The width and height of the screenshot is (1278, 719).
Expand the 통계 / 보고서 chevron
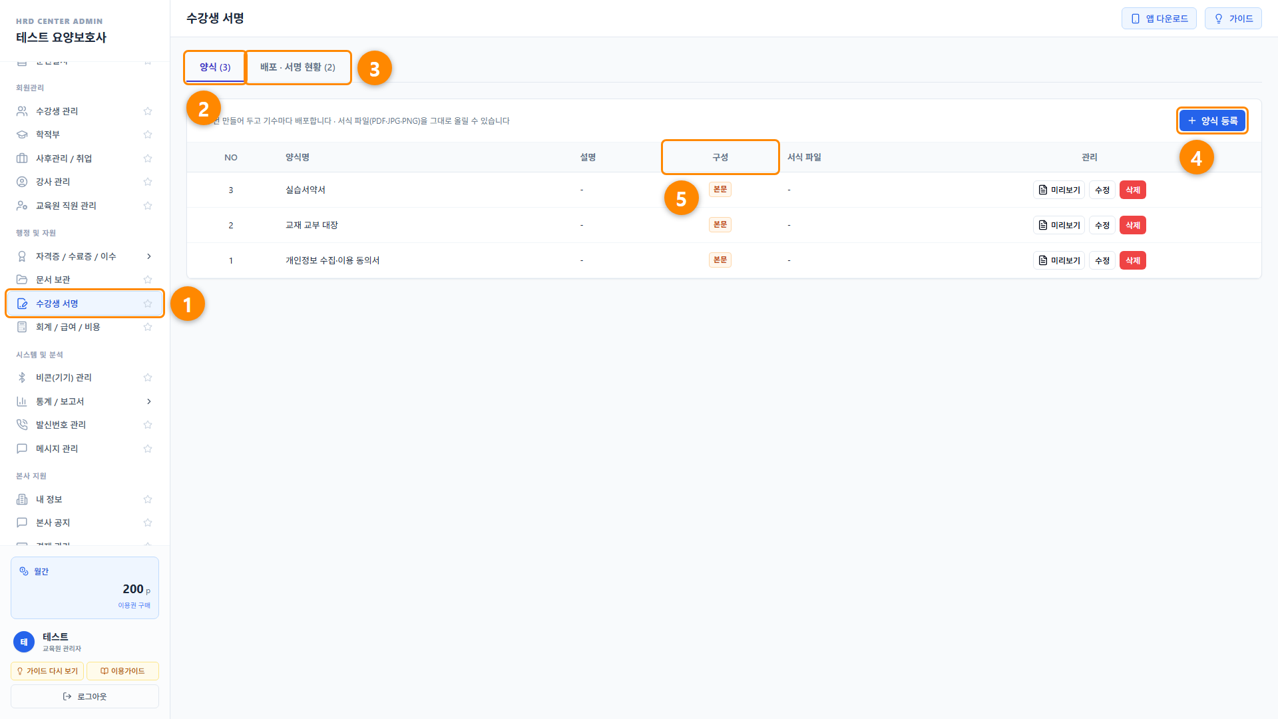(148, 401)
